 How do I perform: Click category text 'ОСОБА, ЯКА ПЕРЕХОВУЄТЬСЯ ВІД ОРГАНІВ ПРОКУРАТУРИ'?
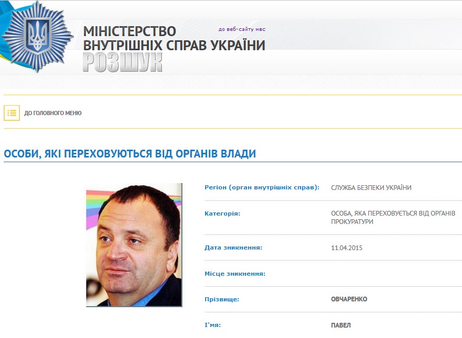click(x=393, y=218)
